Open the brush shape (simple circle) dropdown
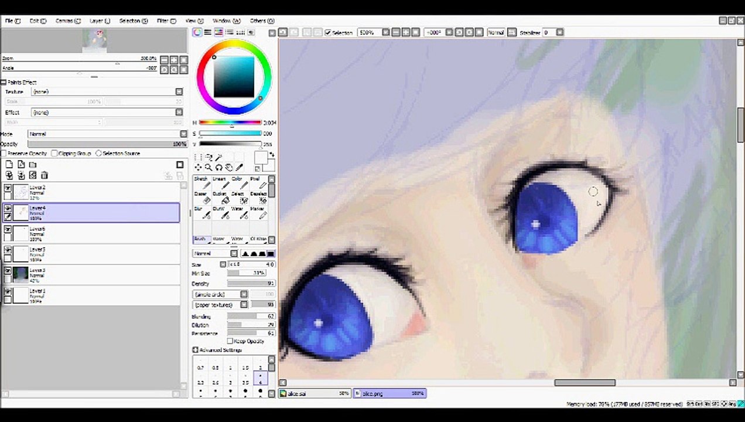 (x=220, y=294)
